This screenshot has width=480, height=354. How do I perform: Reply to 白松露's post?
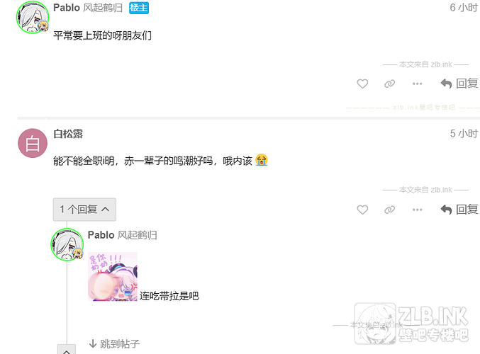[459, 210]
